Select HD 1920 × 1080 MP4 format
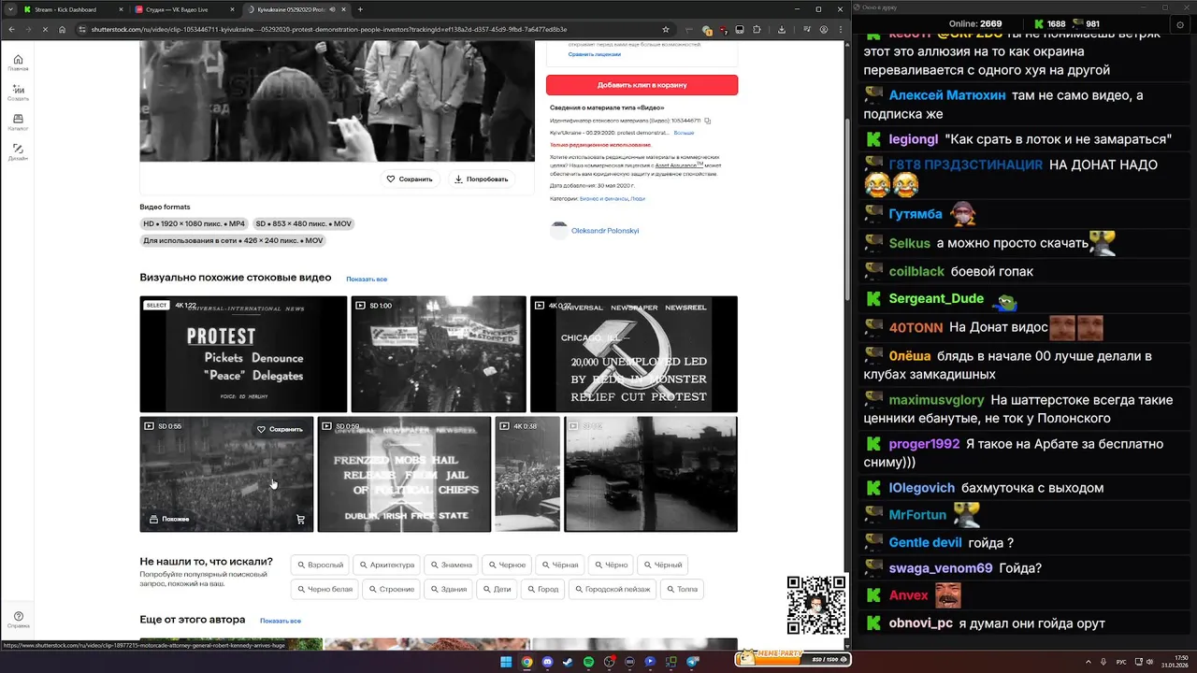Viewport: 1197px width, 673px height. (194, 224)
